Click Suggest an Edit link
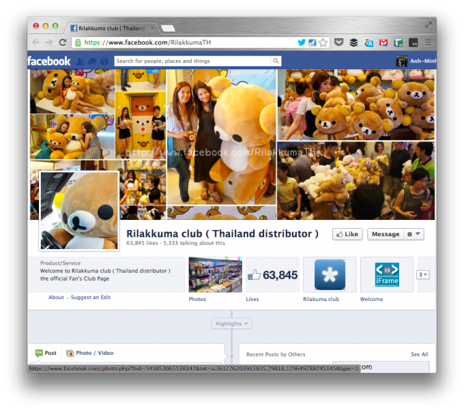Viewport: 464px width, 411px height. [x=91, y=297]
